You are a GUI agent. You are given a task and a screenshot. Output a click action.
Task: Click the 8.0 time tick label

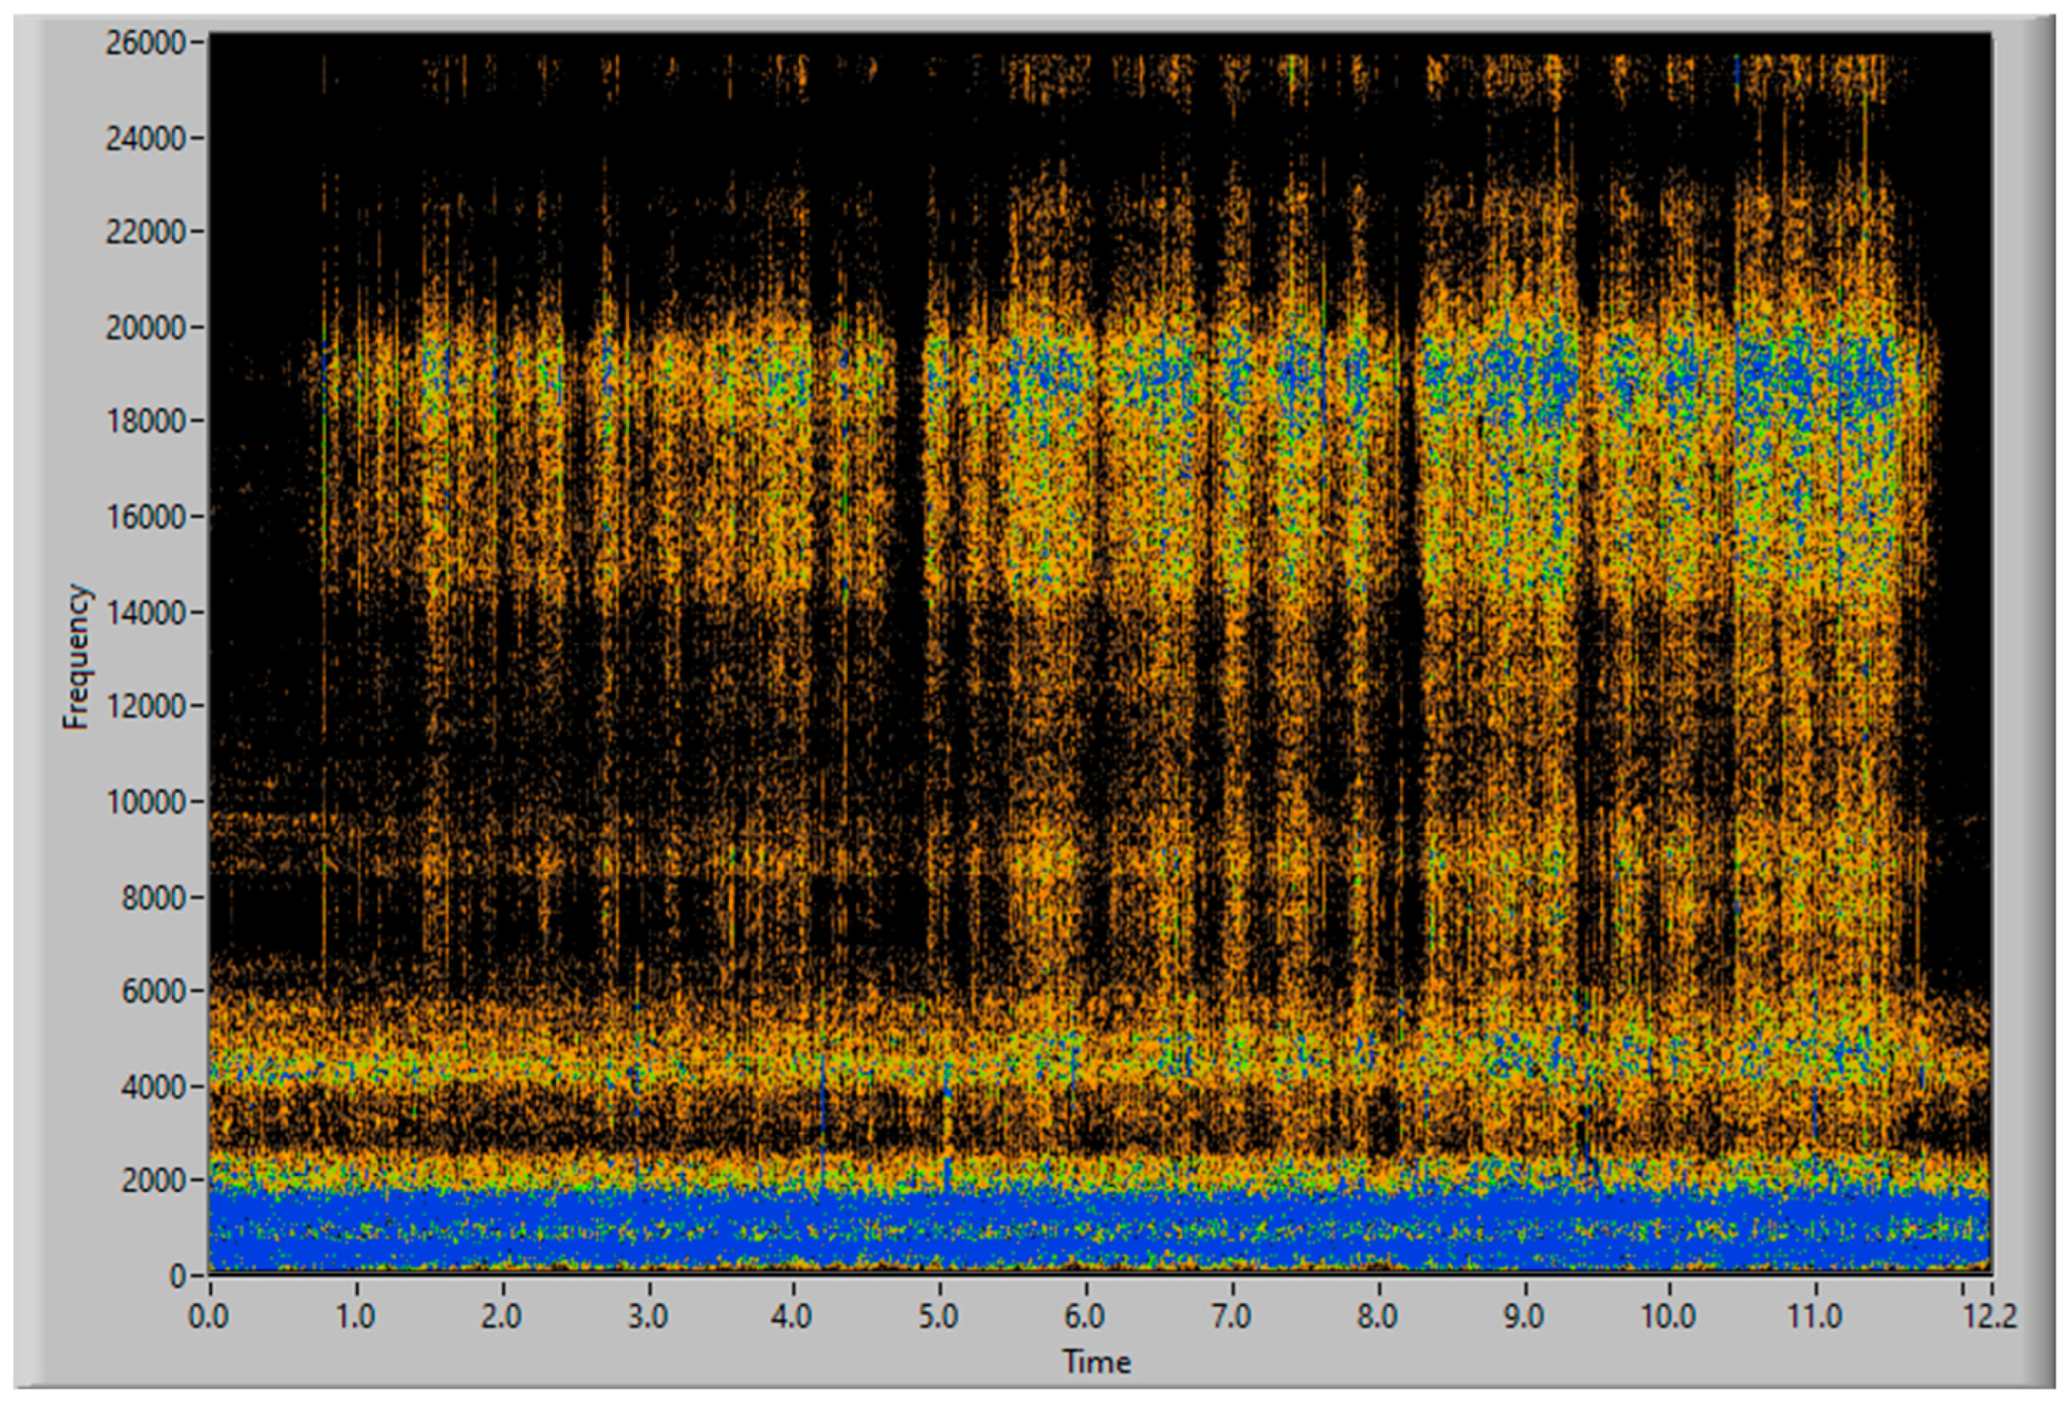coord(1377,1316)
